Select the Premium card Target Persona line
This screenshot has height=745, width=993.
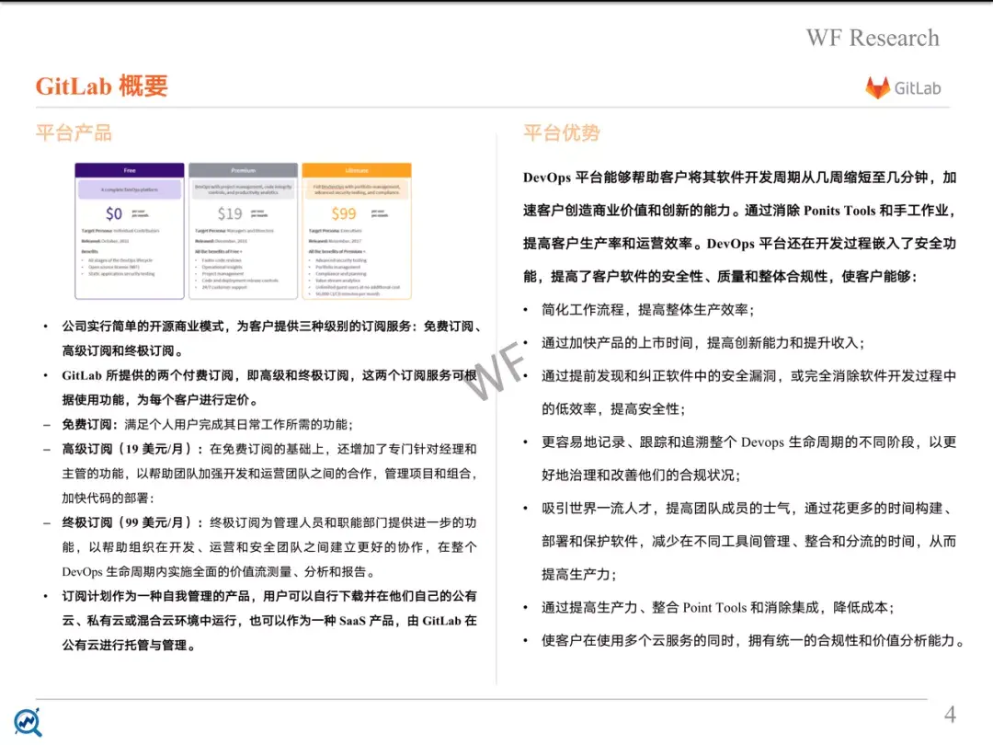(x=234, y=229)
